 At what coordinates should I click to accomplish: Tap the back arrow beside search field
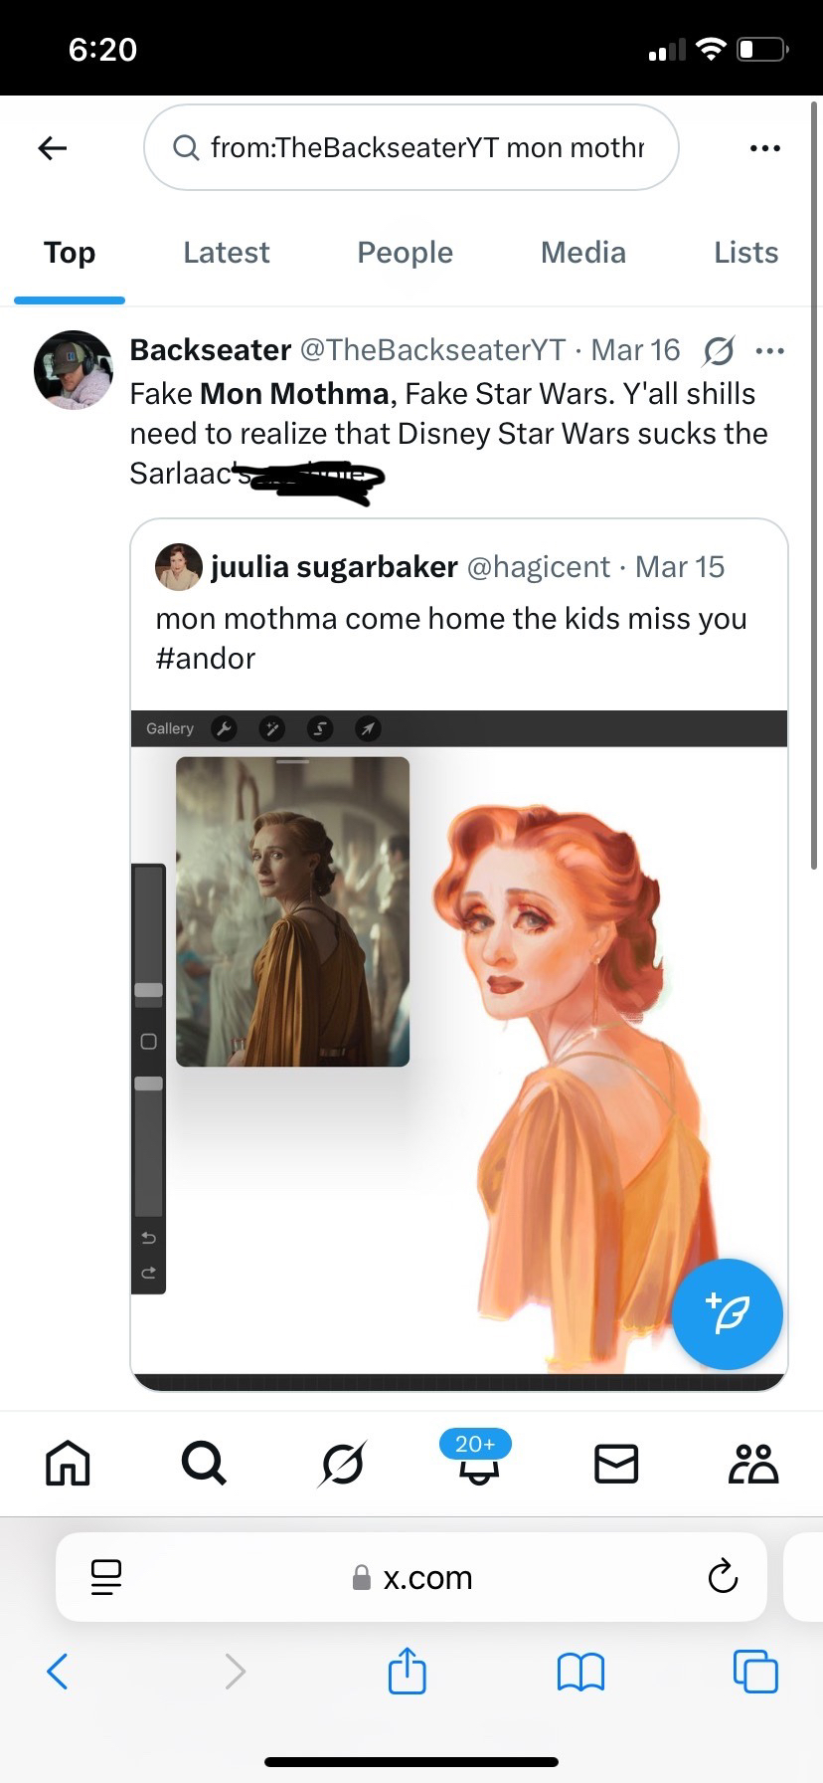coord(53,148)
